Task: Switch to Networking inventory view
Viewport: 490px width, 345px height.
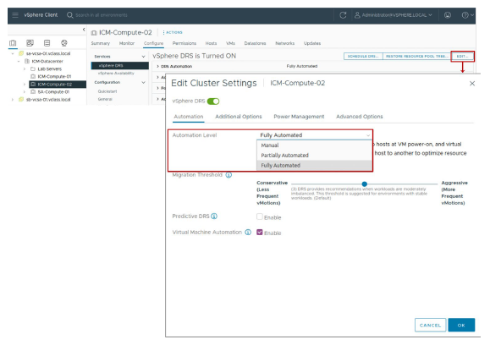Action: [x=64, y=43]
